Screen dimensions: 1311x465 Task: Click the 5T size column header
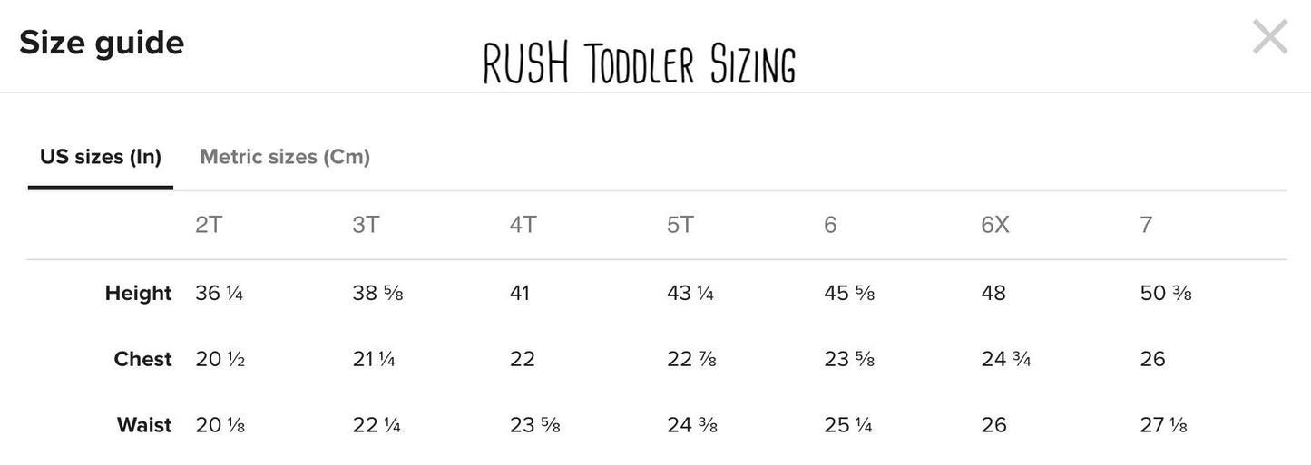pos(680,225)
